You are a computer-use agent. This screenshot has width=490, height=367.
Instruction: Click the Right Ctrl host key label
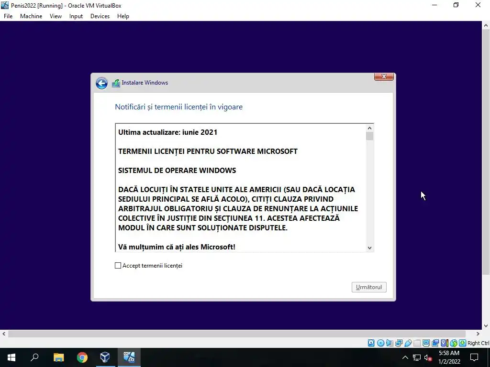click(478, 343)
